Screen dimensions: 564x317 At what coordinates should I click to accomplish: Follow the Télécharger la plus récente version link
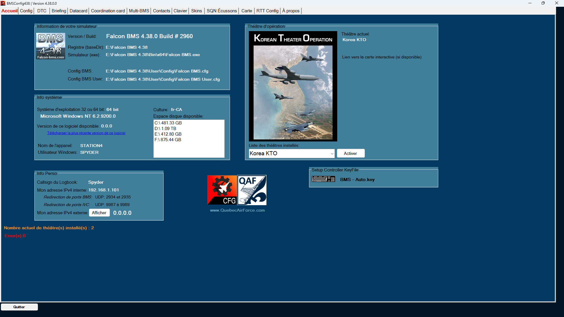coord(86,133)
